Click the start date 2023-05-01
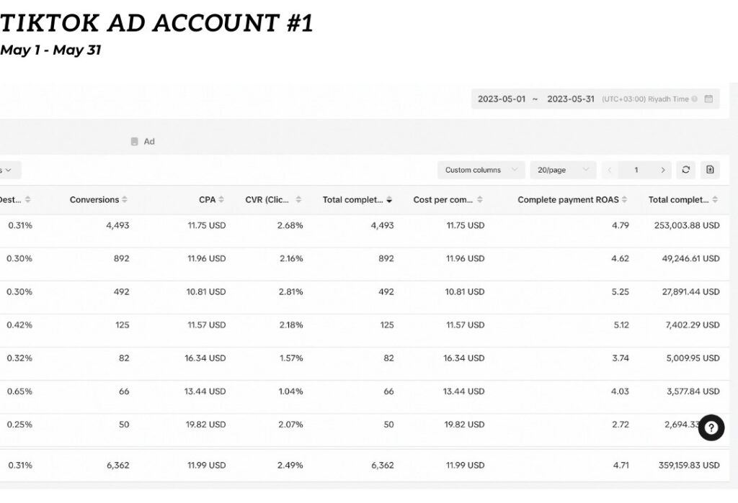 click(x=502, y=99)
